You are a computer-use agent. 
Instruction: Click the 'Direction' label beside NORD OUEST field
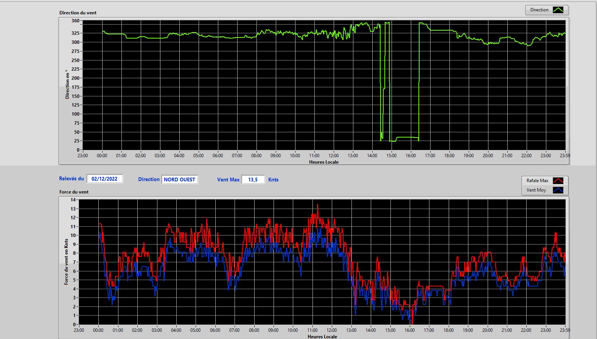coord(149,180)
